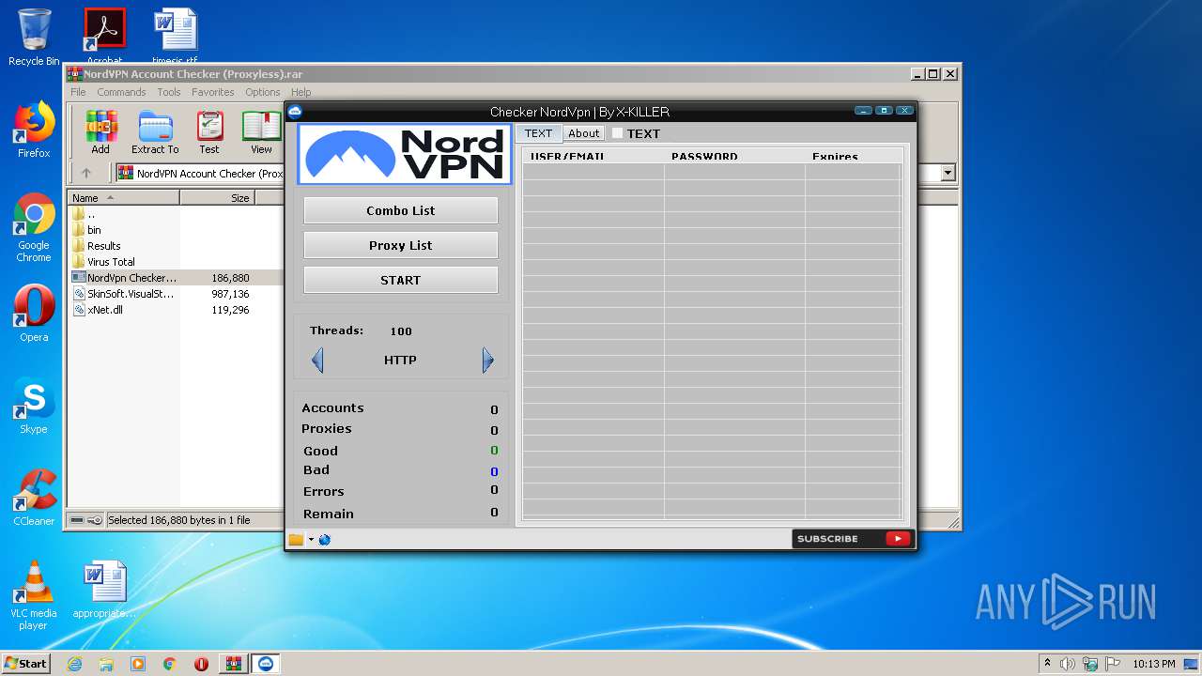
Task: Switch to WinRAR taskbar button
Action: 233,664
